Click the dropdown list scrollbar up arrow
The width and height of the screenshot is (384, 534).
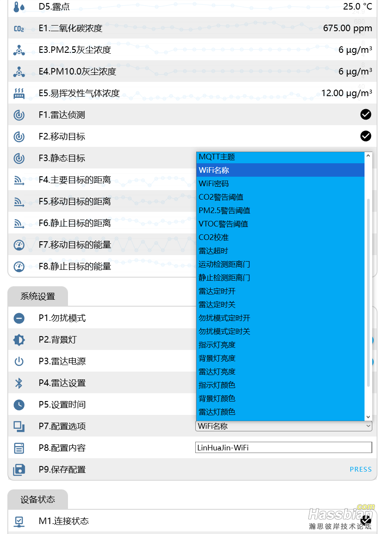tap(368, 156)
